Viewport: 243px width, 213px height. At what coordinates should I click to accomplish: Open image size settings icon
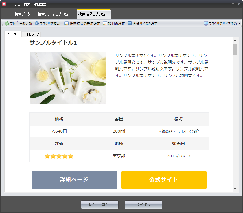pos(130,24)
